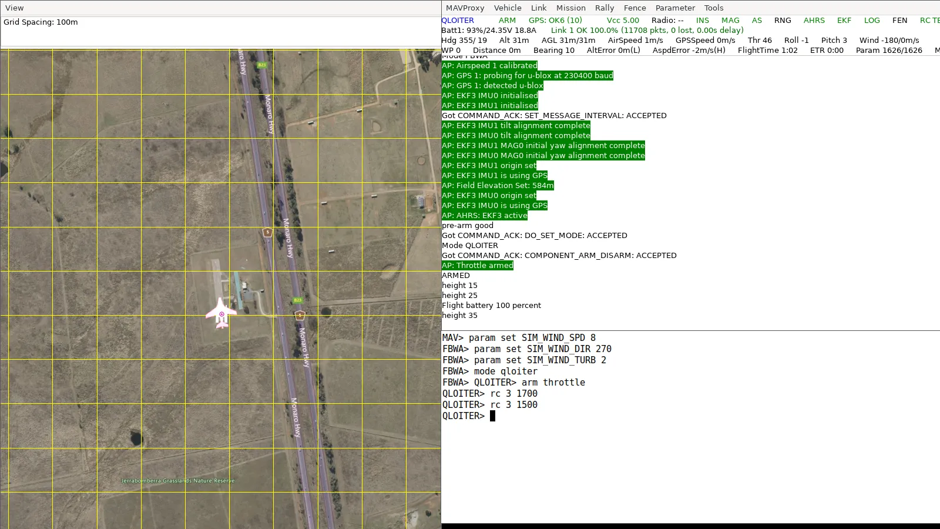Click the Jerrabomberra Grasslands Nature Reserve map label
Screen dimensions: 940x529
177,481
